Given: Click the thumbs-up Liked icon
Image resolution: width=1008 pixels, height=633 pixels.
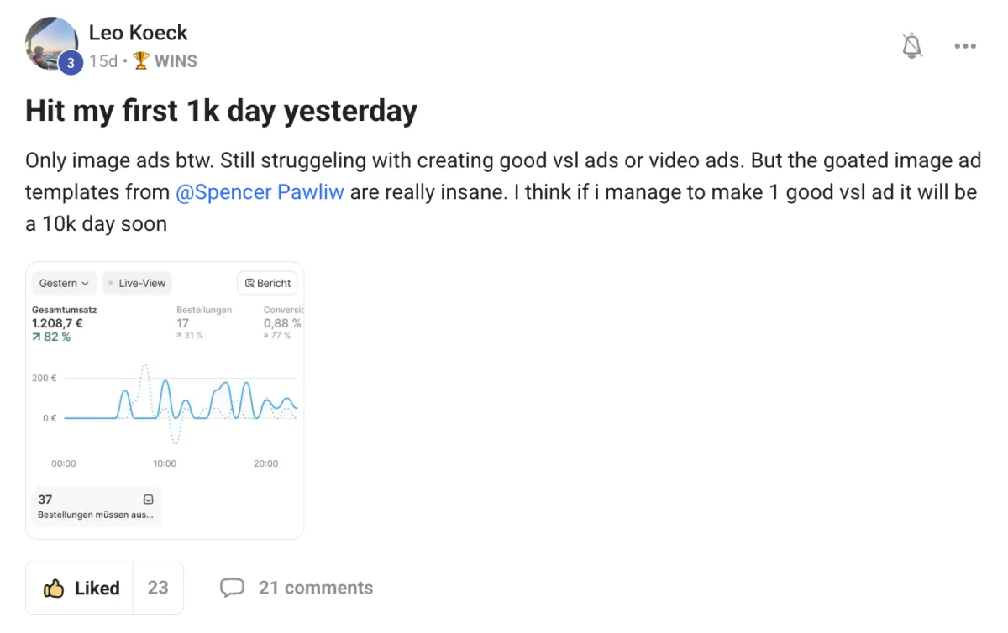Looking at the screenshot, I should (x=55, y=589).
